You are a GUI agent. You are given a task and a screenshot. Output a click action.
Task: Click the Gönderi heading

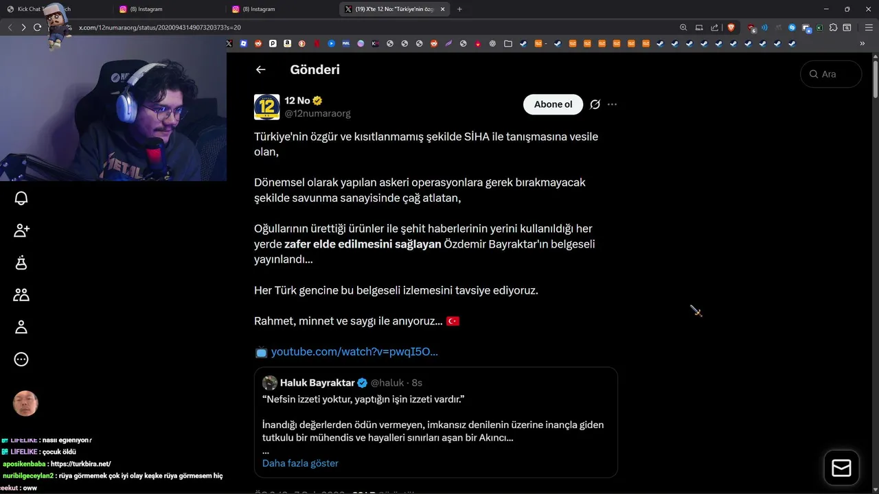point(315,69)
